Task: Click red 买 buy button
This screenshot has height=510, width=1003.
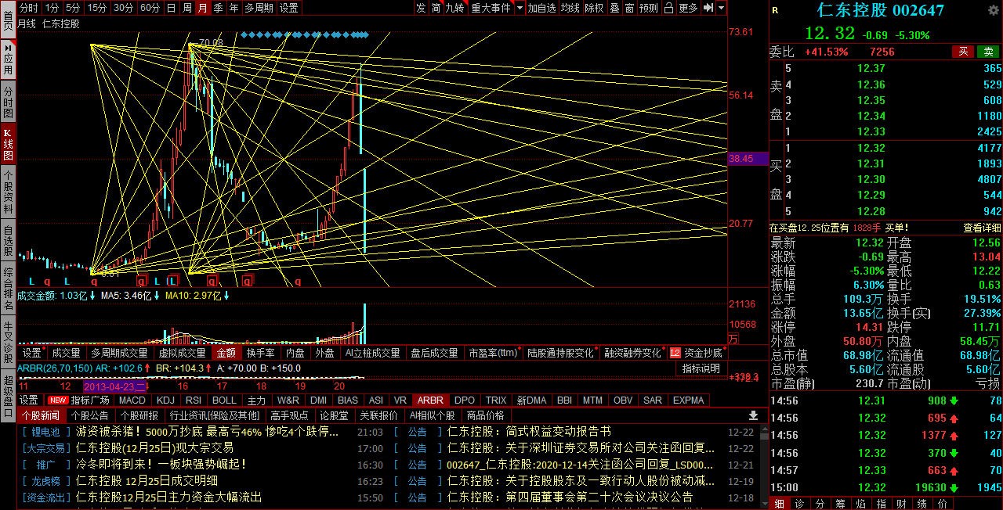Action: (x=963, y=52)
